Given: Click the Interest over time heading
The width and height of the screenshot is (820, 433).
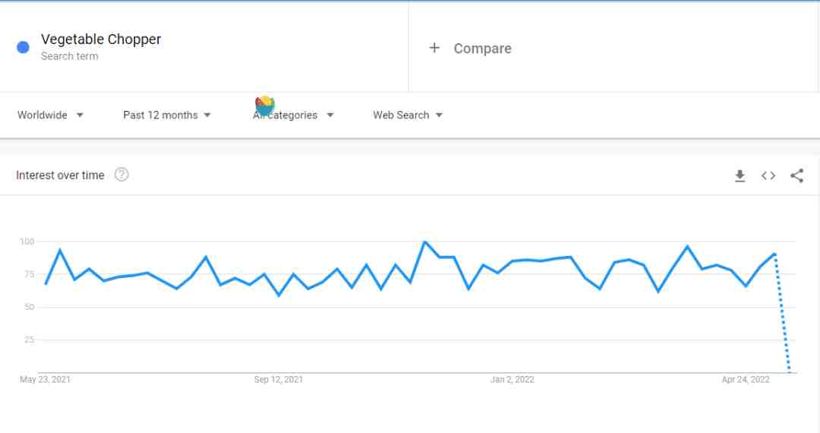Looking at the screenshot, I should coord(60,175).
